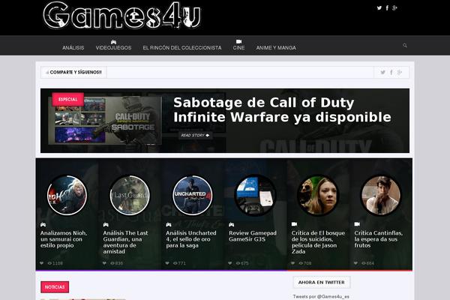The image size is (450, 300).
Task: Click camera icon above Cantinflas critique
Action: point(357,224)
